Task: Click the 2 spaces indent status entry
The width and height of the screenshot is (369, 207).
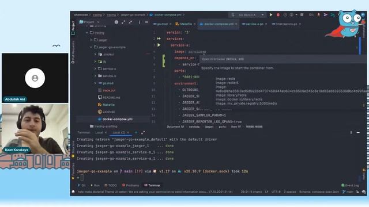Action: 290,191
